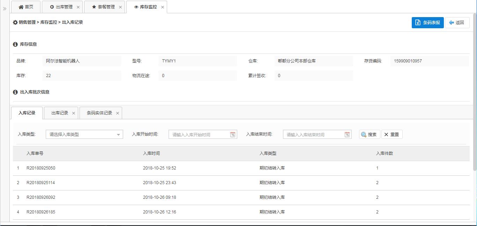477x226 pixels.
Task: Click the 重置 reset button
Action: pos(392,134)
